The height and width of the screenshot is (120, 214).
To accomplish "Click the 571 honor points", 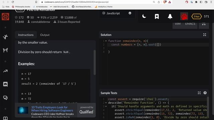I will click(206, 16).
